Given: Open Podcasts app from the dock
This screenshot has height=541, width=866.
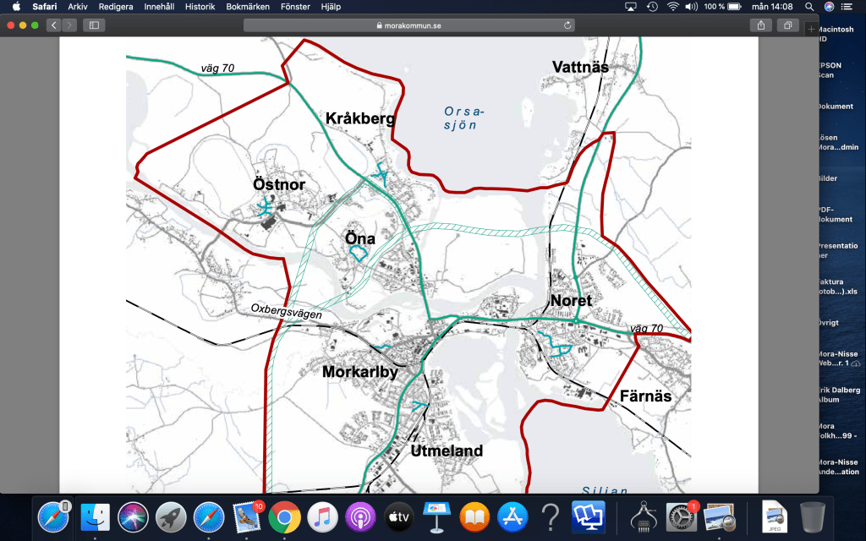Looking at the screenshot, I should [x=360, y=516].
